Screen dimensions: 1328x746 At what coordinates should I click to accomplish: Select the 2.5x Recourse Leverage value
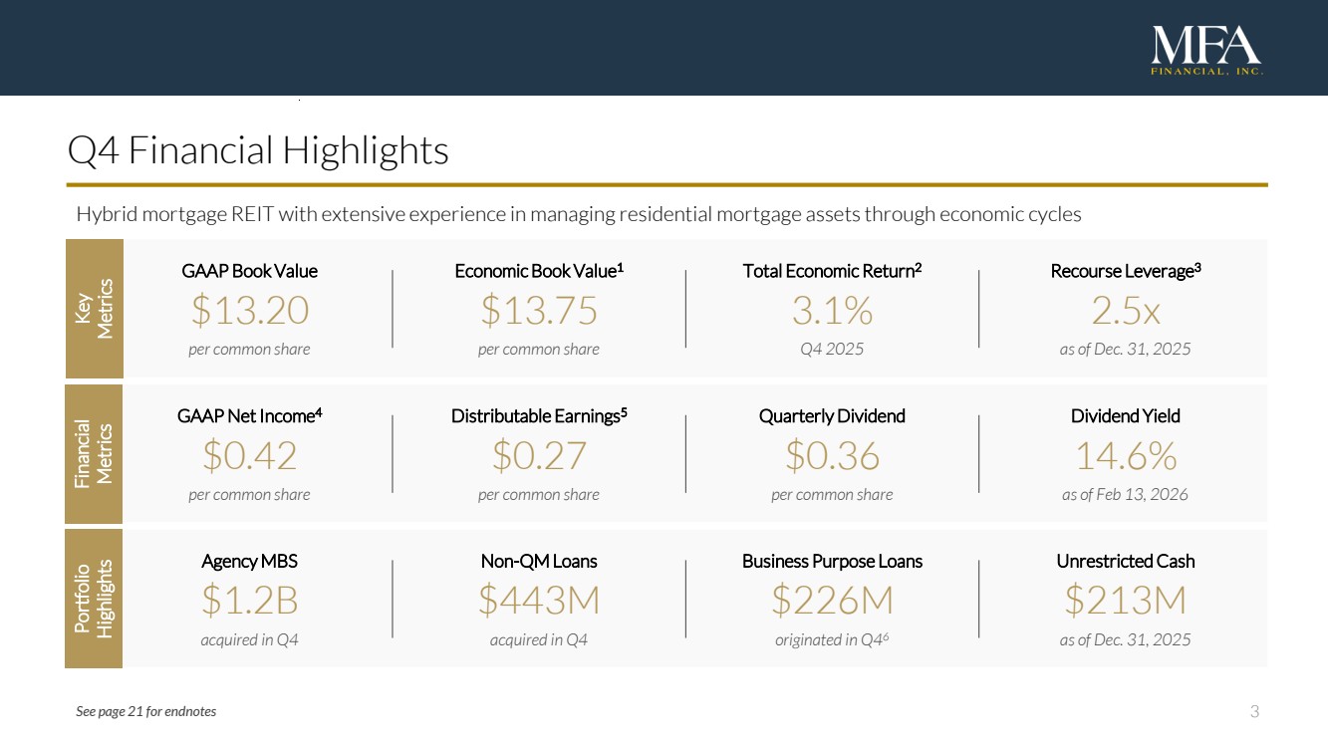tap(1125, 312)
